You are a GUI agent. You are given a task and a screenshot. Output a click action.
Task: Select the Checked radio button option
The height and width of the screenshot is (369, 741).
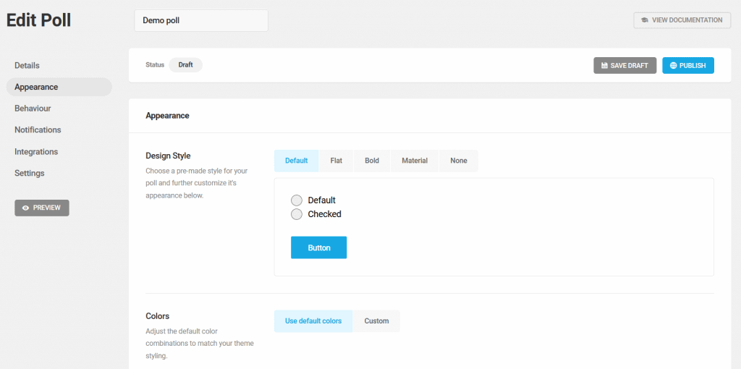tap(296, 214)
